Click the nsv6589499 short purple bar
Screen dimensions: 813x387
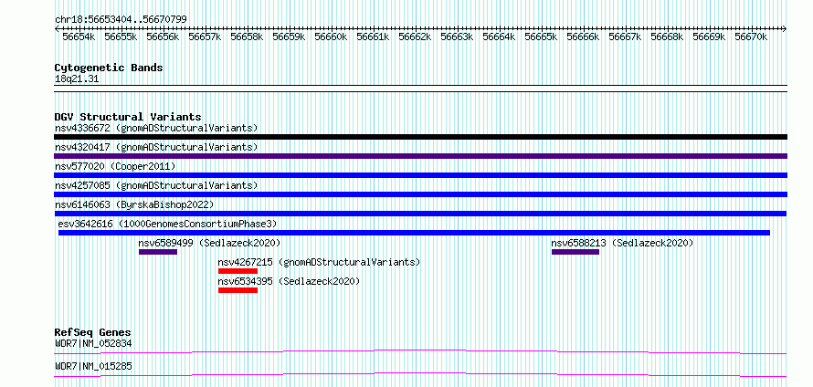pyautogui.click(x=158, y=252)
